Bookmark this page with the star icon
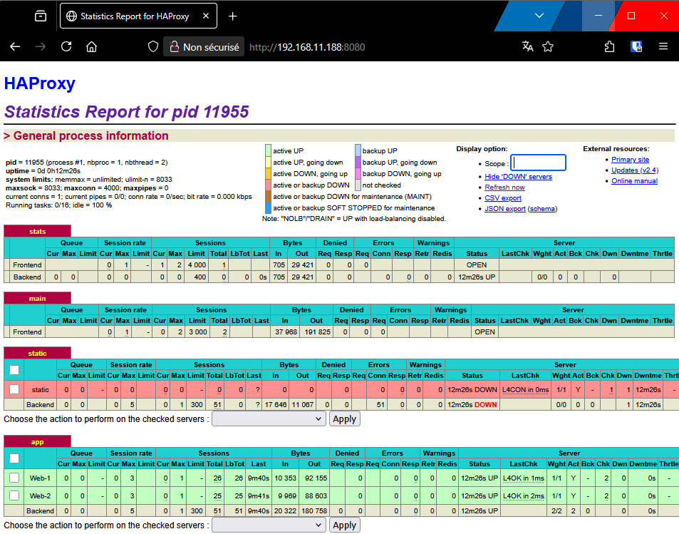This screenshot has height=534, width=679. coord(548,47)
